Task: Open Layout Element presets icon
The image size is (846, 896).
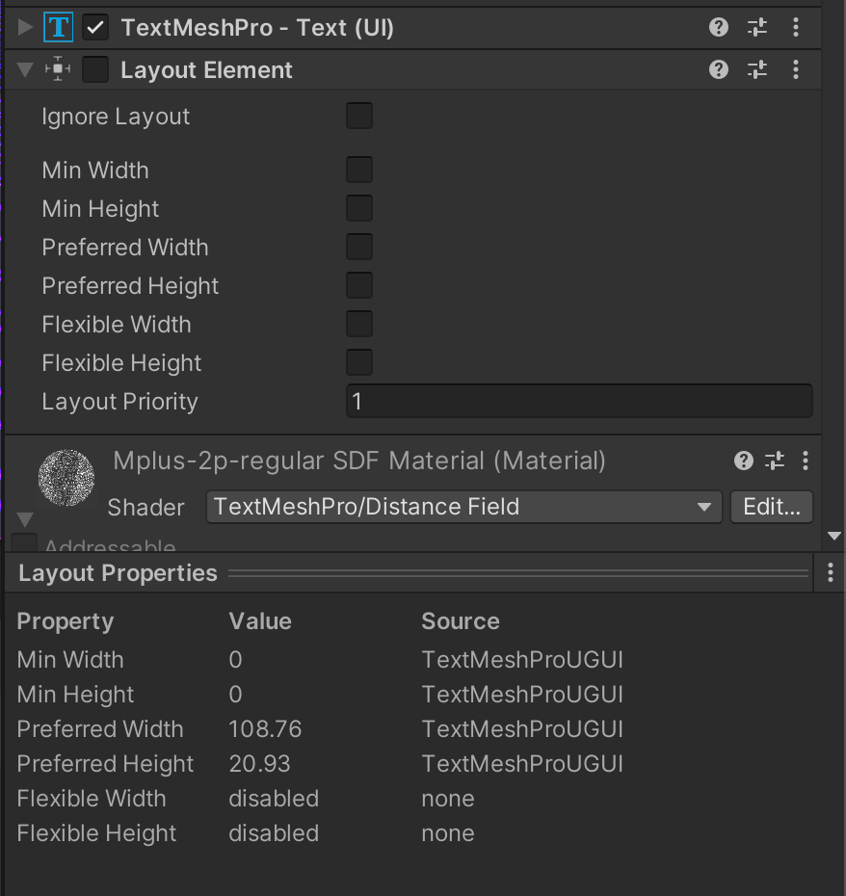Action: coord(757,69)
